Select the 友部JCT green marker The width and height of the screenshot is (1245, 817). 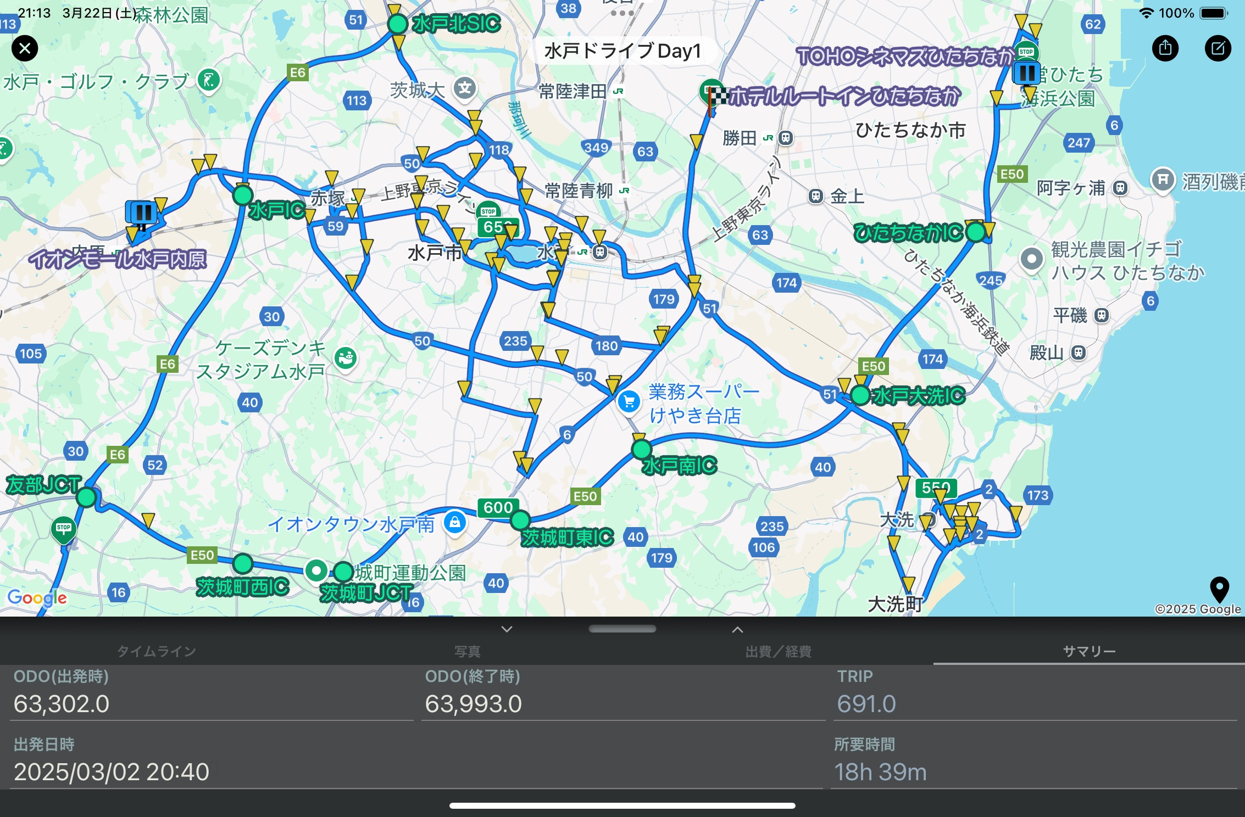click(86, 497)
